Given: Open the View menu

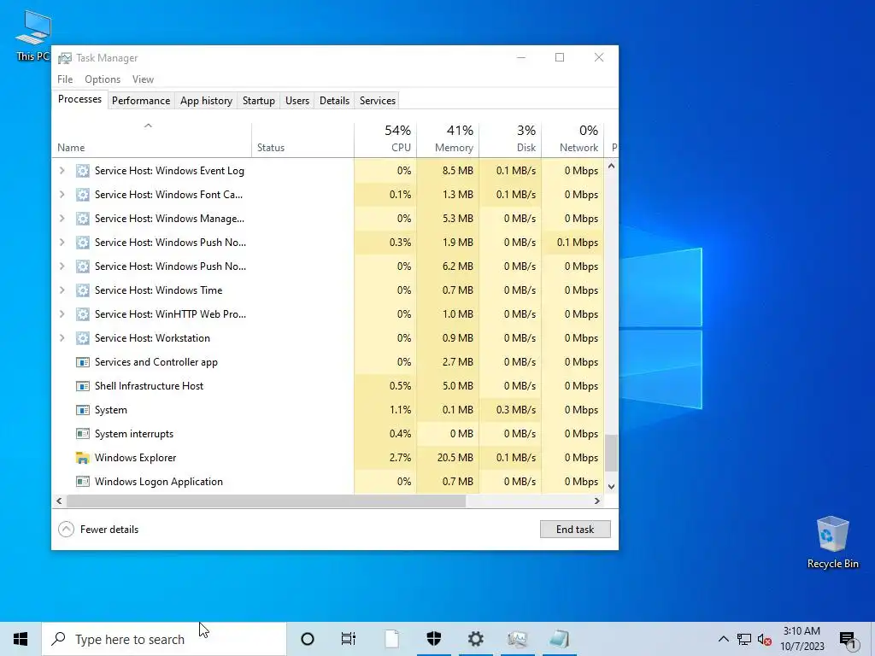Looking at the screenshot, I should tap(143, 79).
